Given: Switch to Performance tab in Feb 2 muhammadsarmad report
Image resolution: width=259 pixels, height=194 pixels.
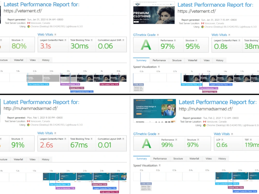Looking at the screenshot, I should 160,159.
